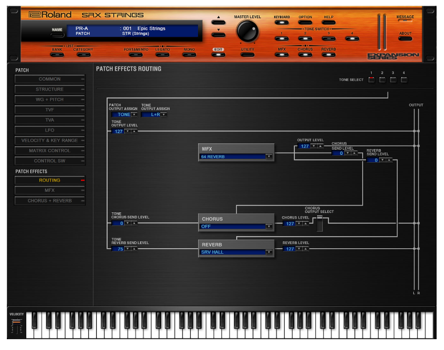Screen dimensions: 444x350
Task: Toggle PORTAMENTO switch
Action: point(136,55)
